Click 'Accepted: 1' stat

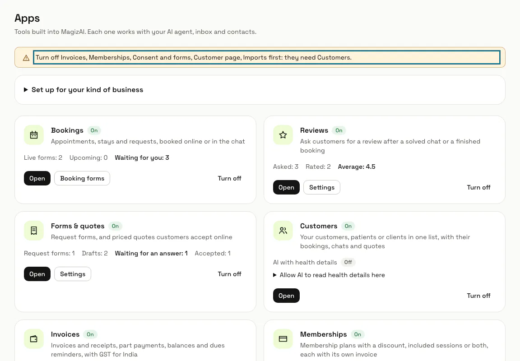click(x=213, y=253)
